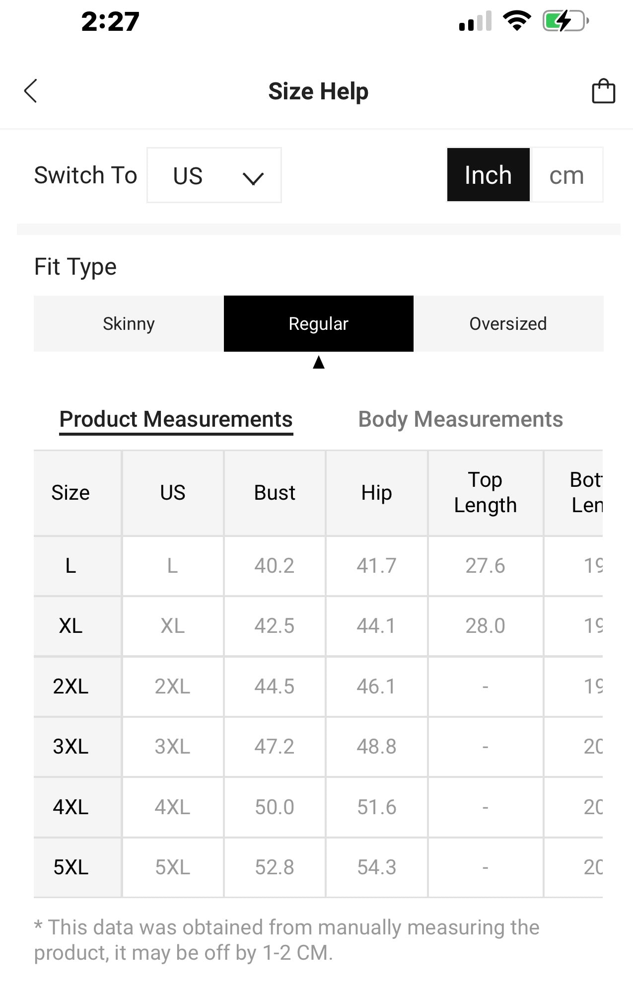
Task: Tap the 2XL size row label
Action: point(71,687)
